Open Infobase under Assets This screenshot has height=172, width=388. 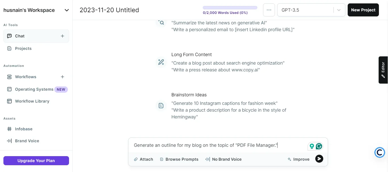(x=24, y=129)
